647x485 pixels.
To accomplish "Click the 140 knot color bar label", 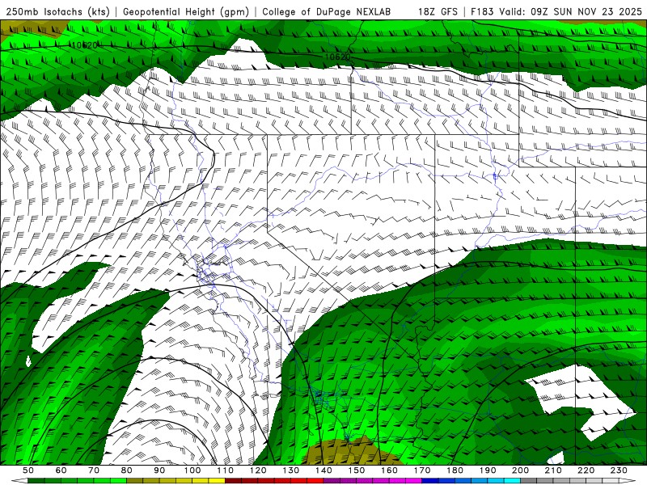I will (x=323, y=470).
